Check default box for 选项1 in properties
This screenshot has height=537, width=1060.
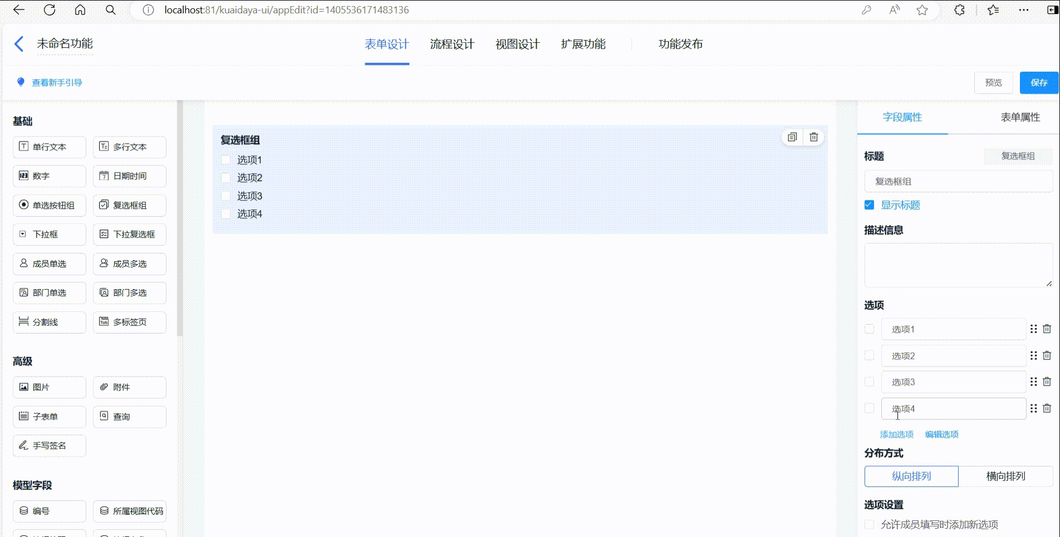pyautogui.click(x=869, y=329)
